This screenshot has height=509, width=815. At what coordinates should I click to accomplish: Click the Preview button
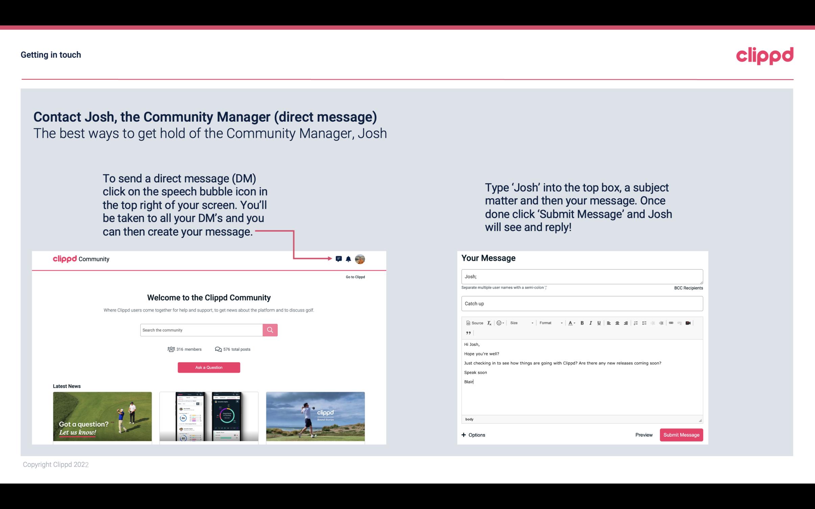[x=644, y=435]
